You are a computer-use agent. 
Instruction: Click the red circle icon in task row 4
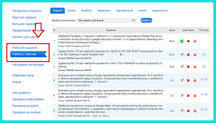[195, 80]
